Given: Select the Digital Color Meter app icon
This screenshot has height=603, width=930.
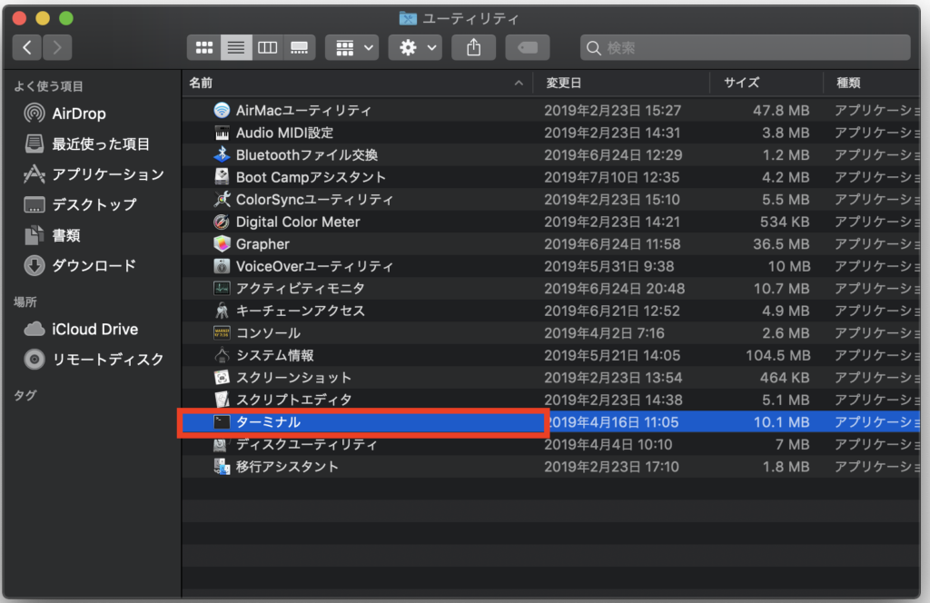Looking at the screenshot, I should pyautogui.click(x=222, y=222).
